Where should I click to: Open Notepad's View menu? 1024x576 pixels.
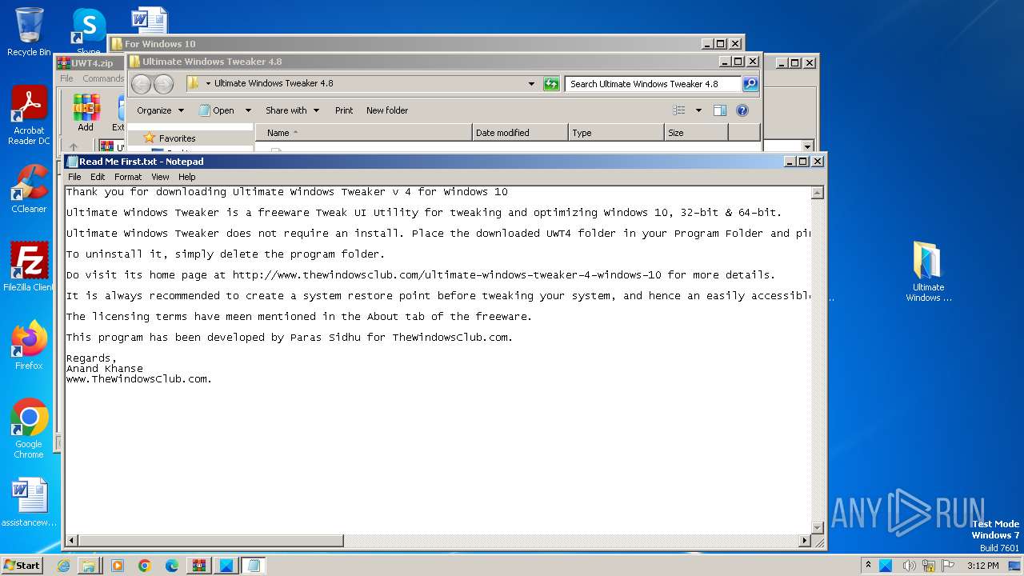click(160, 177)
